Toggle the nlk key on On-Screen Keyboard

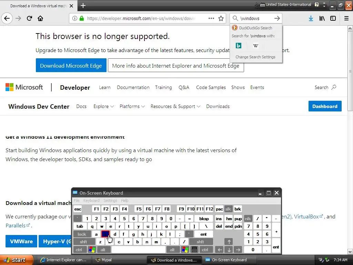pyautogui.click(x=248, y=218)
